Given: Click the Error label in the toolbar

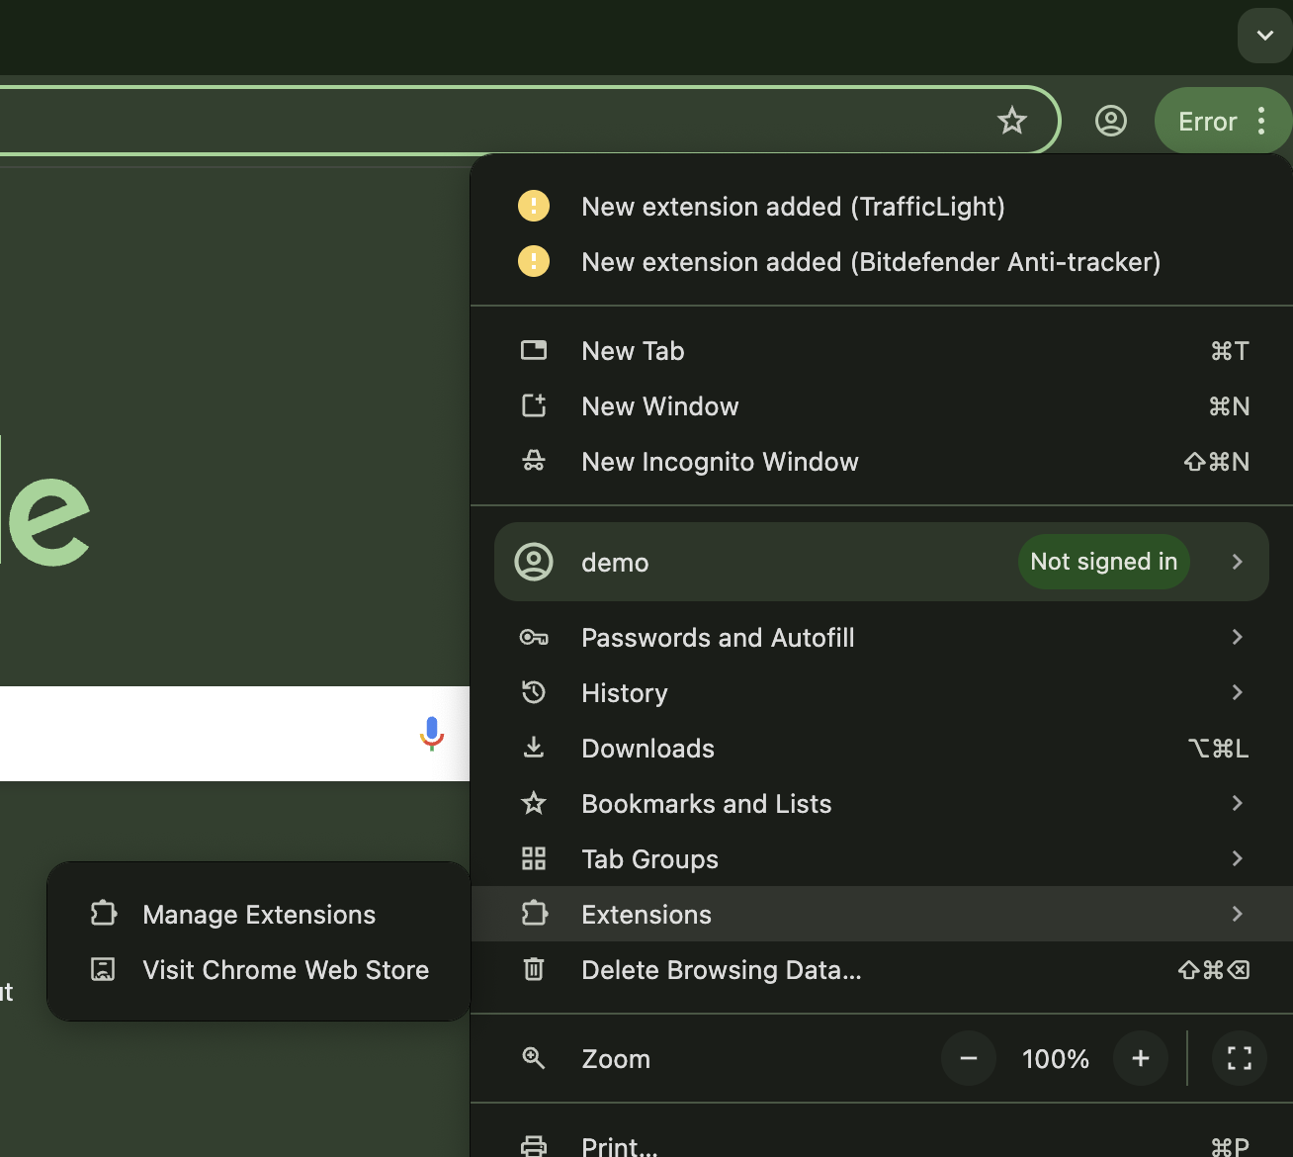Looking at the screenshot, I should click(1207, 122).
